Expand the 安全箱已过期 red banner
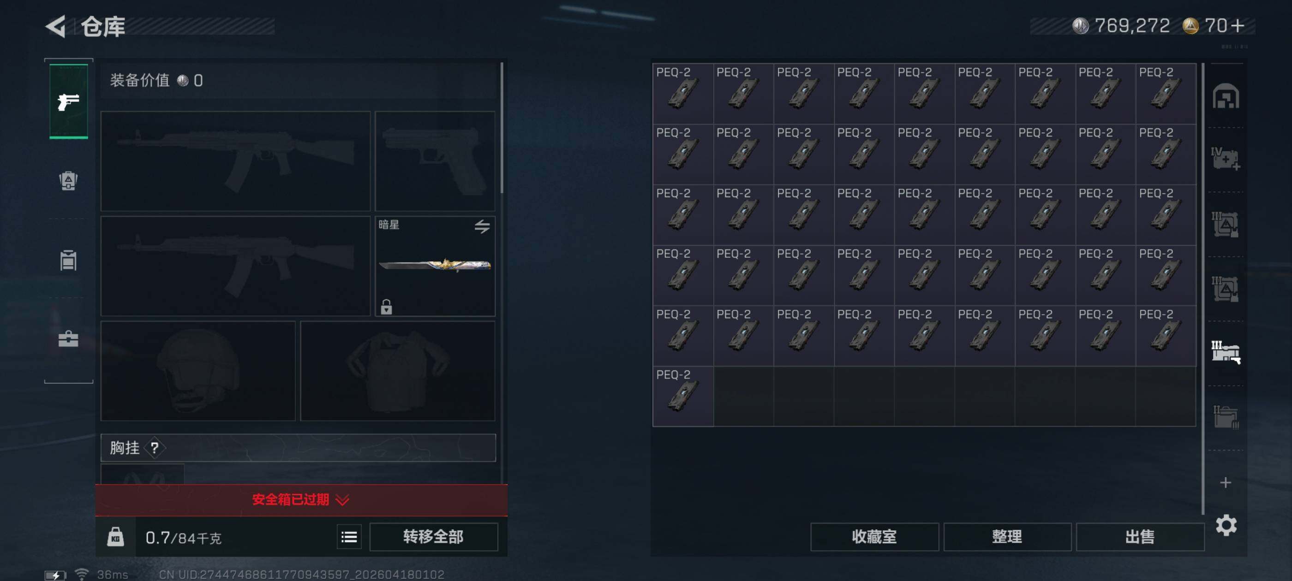Image resolution: width=1292 pixels, height=581 pixels. point(301,500)
